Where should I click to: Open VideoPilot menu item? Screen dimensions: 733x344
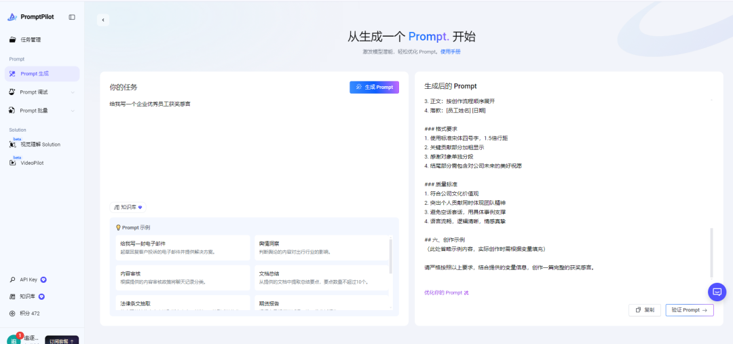42,163
